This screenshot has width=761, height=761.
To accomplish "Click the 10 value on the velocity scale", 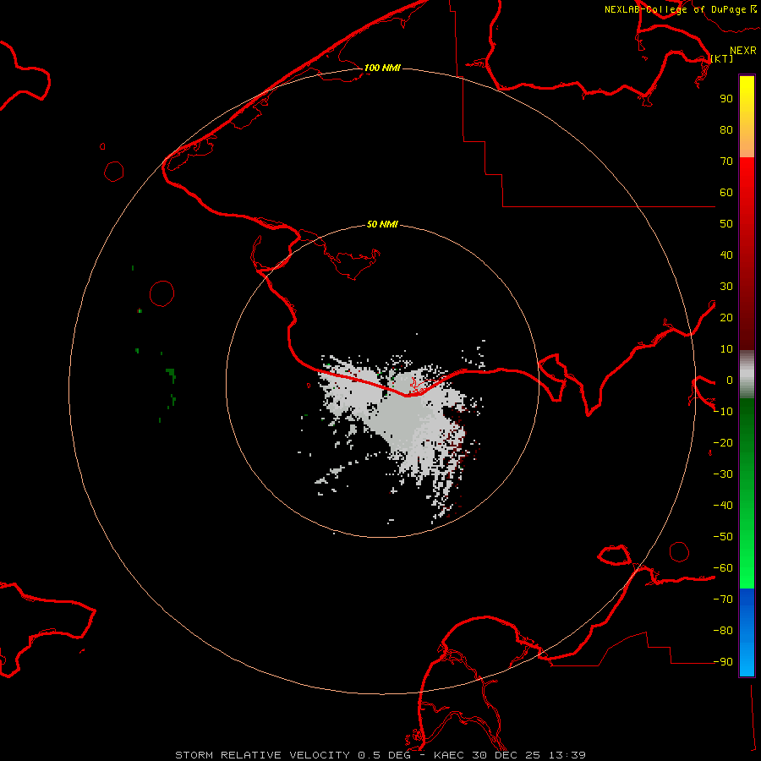I will pos(726,349).
